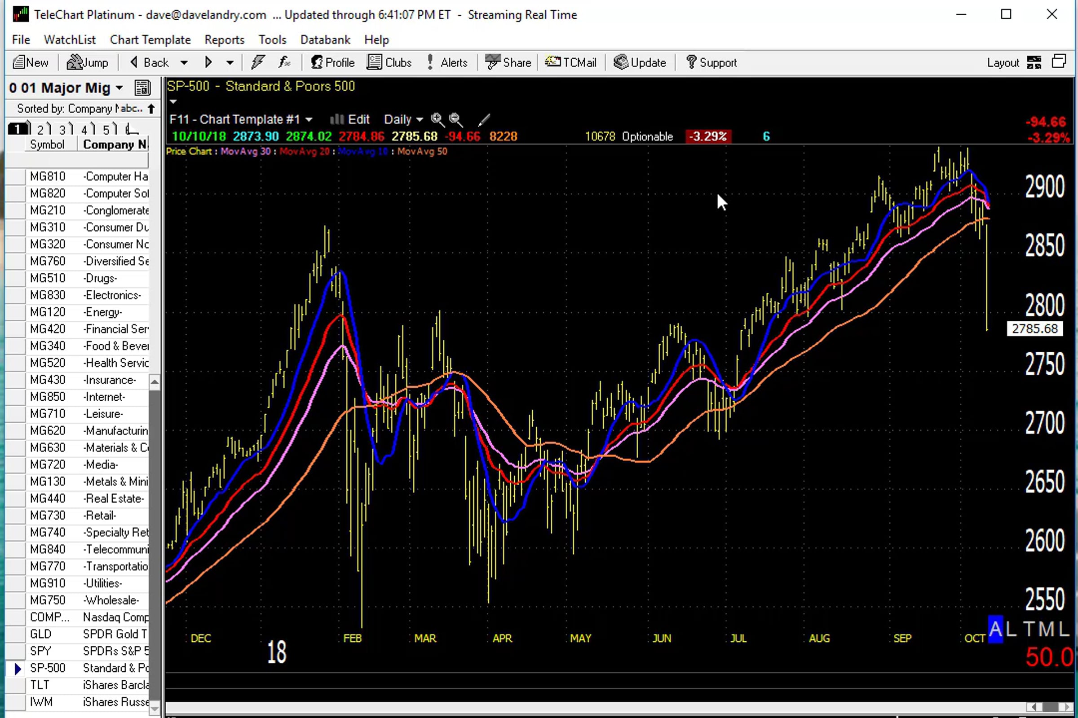The height and width of the screenshot is (718, 1078).
Task: Select the drawing pencil tool icon
Action: pyautogui.click(x=484, y=120)
